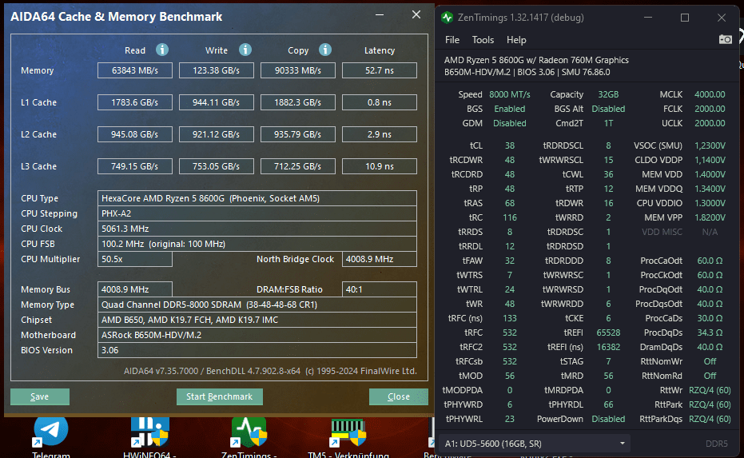Click the CPU Stepping field PHX-A2

click(257, 213)
